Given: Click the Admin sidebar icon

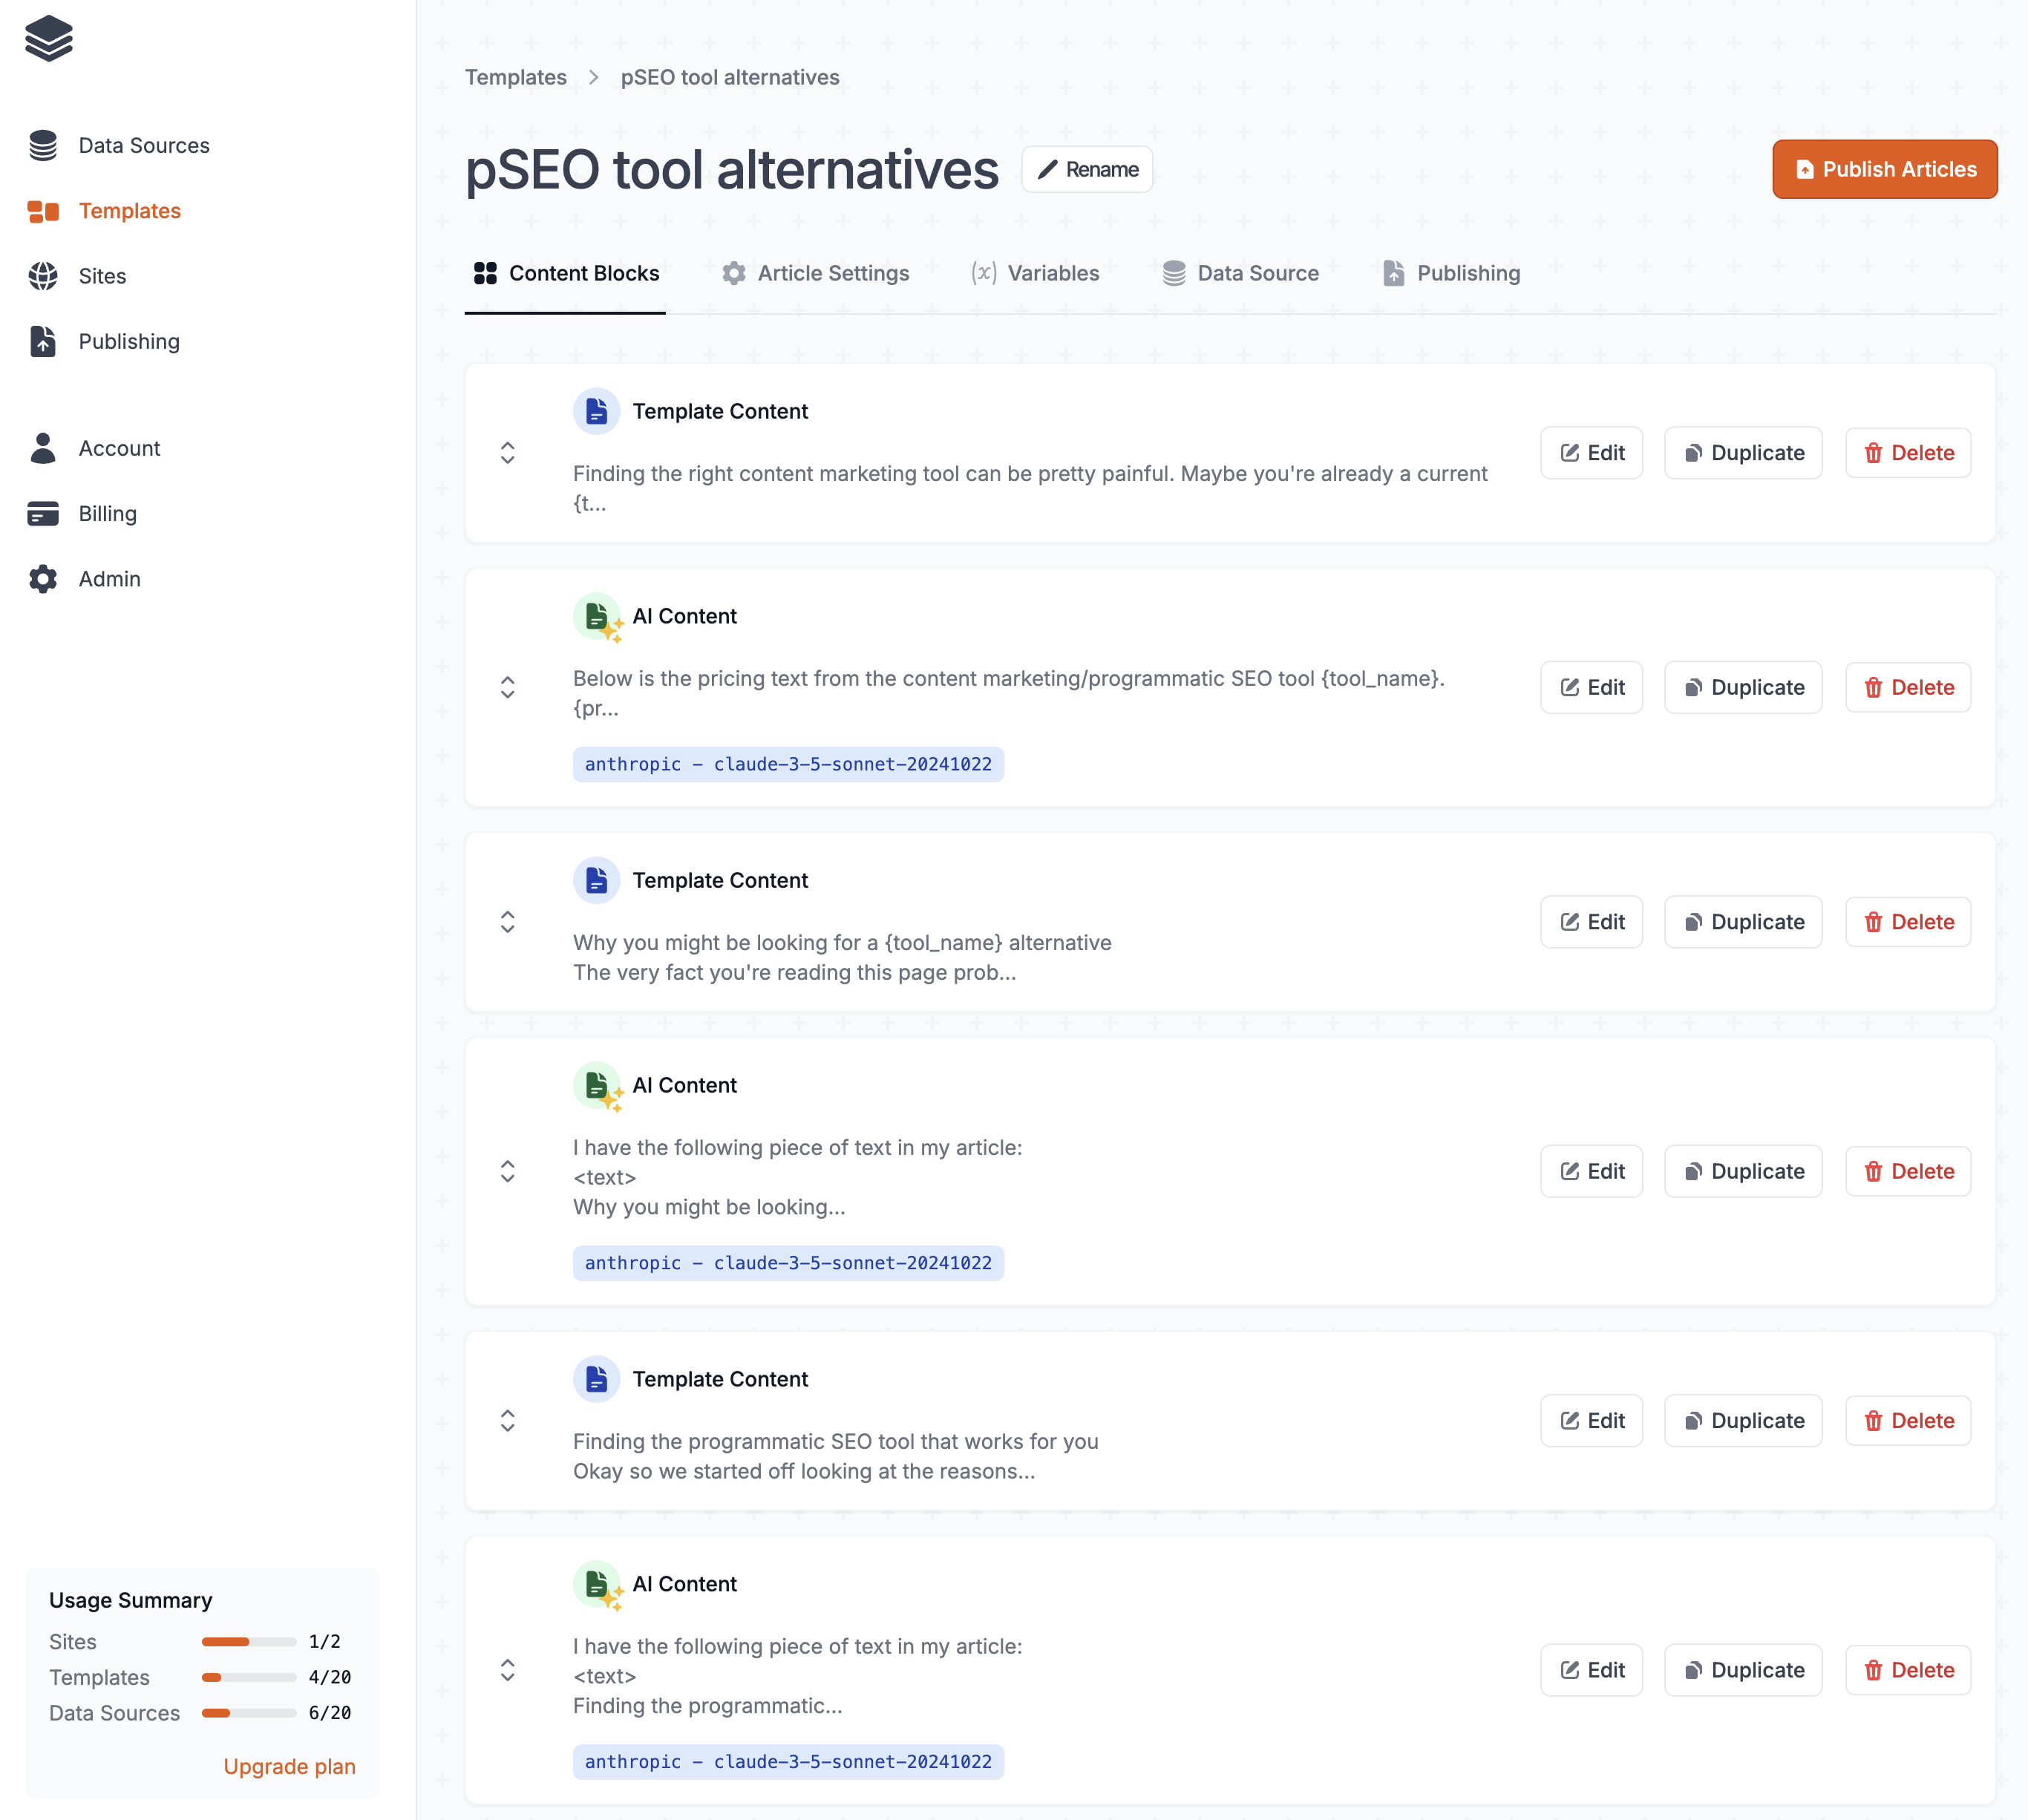Looking at the screenshot, I should click(44, 578).
